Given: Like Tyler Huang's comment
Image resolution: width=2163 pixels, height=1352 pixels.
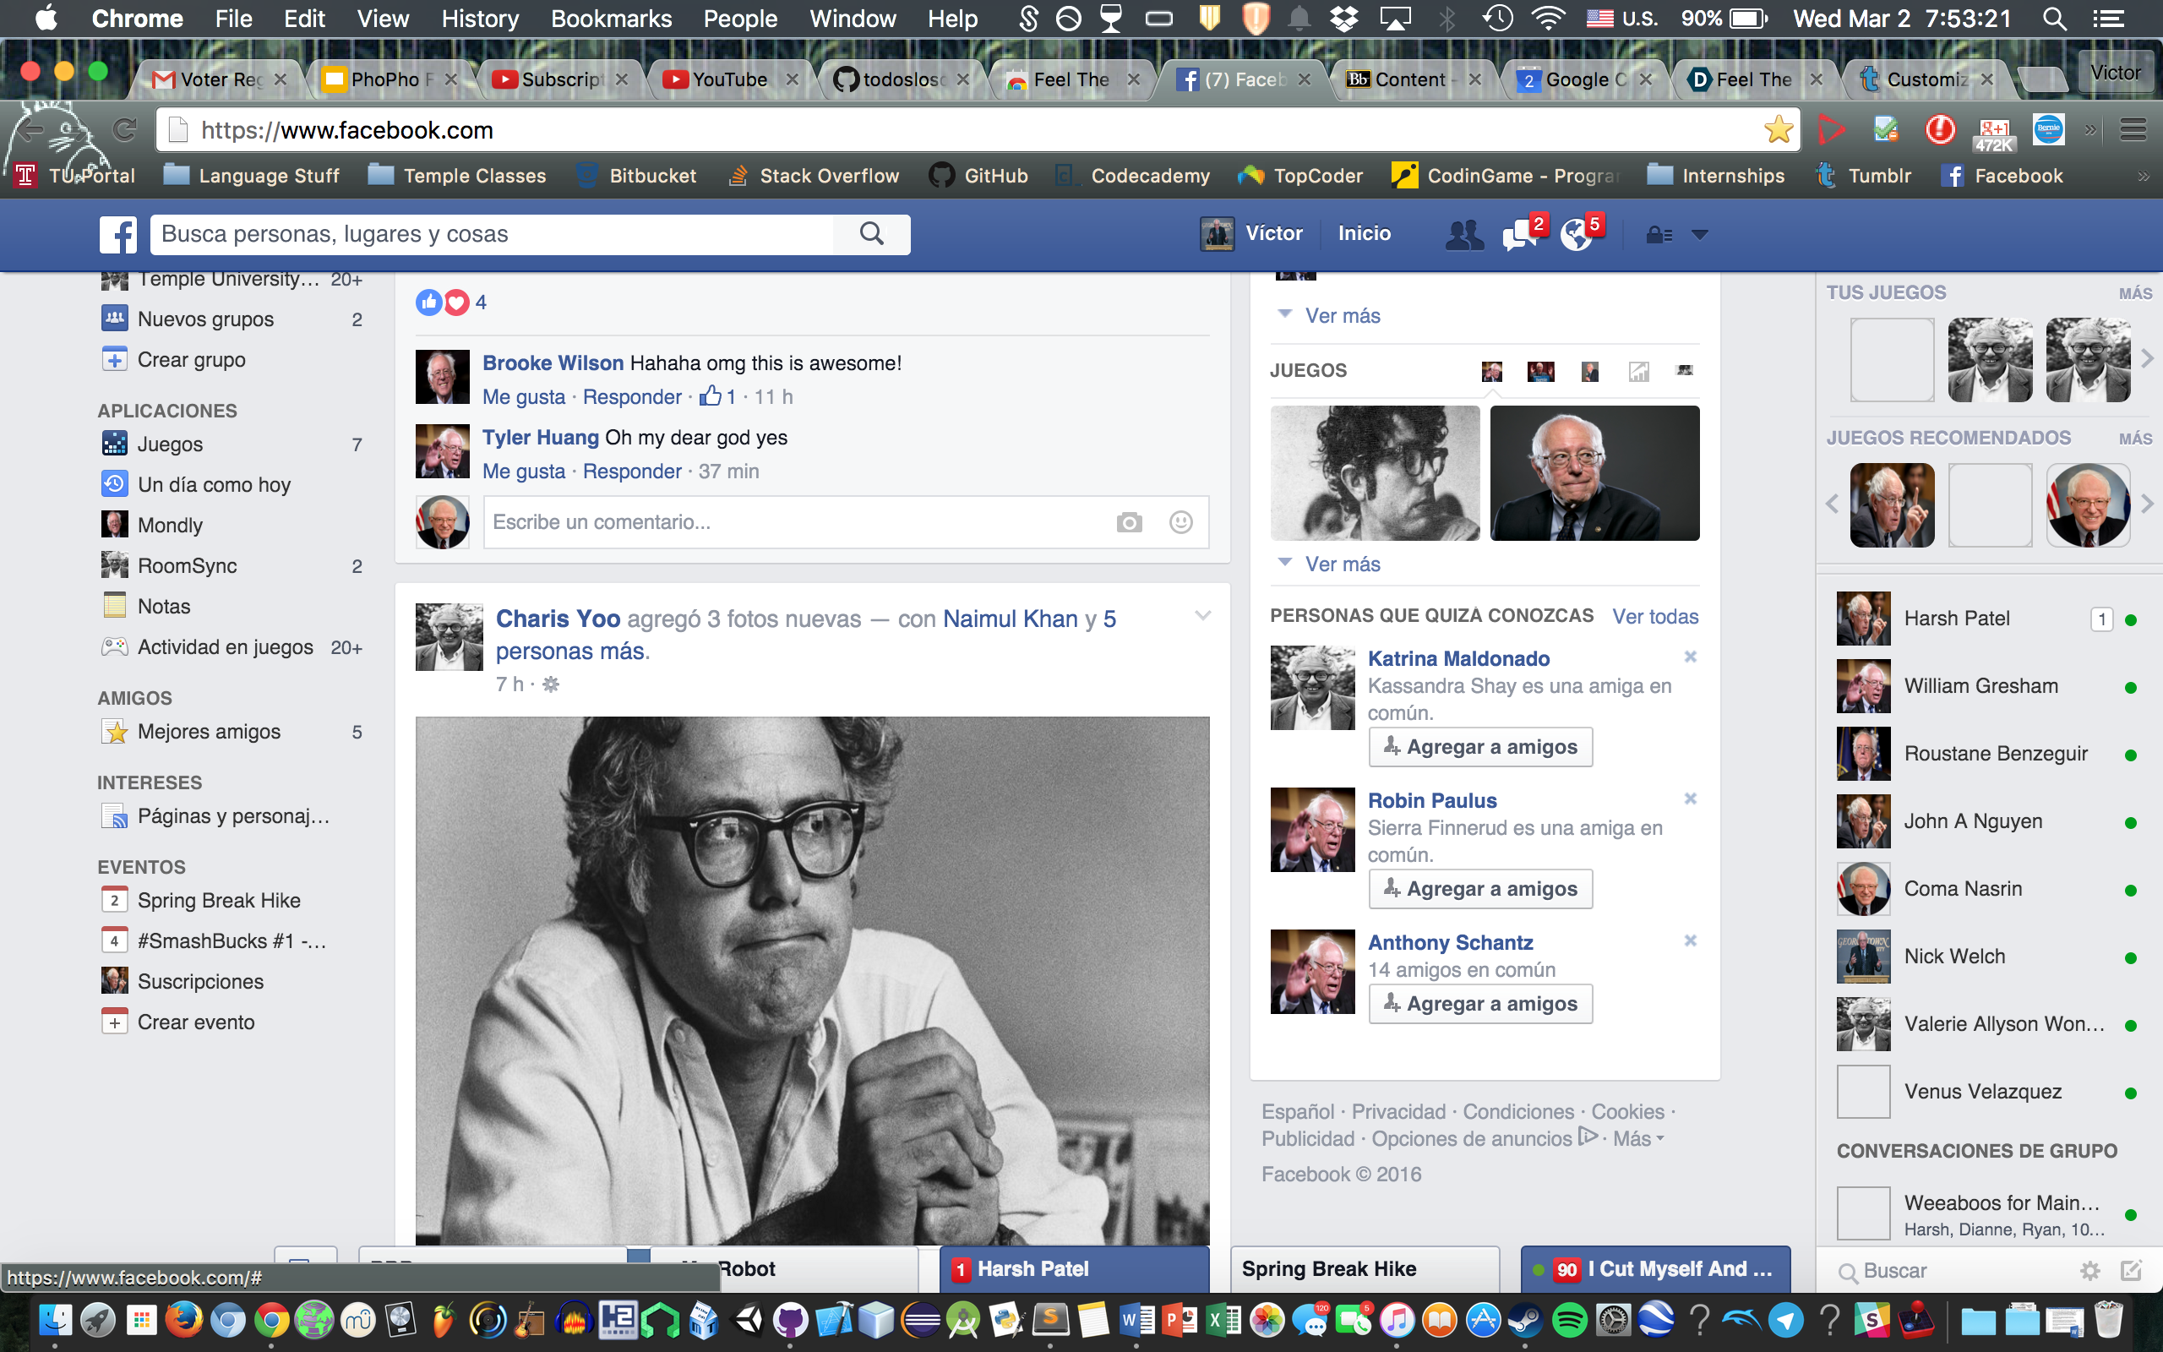Looking at the screenshot, I should tap(524, 472).
